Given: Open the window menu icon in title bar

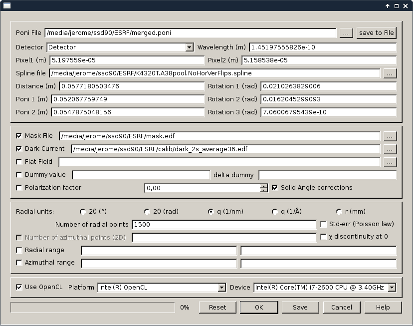Looking at the screenshot, I should click(6, 5).
